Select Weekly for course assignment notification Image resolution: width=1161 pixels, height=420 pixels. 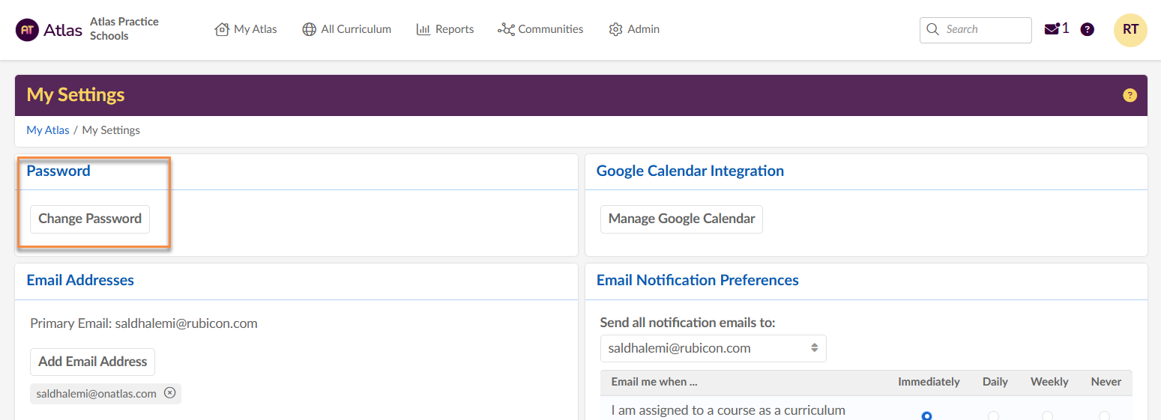pos(1047,416)
